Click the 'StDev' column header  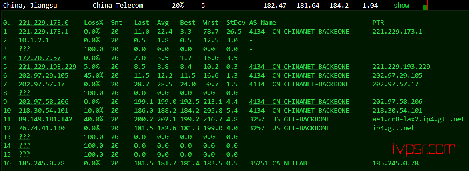click(235, 23)
